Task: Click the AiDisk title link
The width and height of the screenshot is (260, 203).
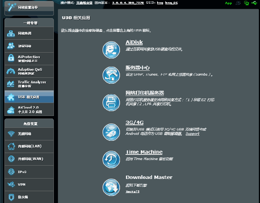Action: [134, 42]
